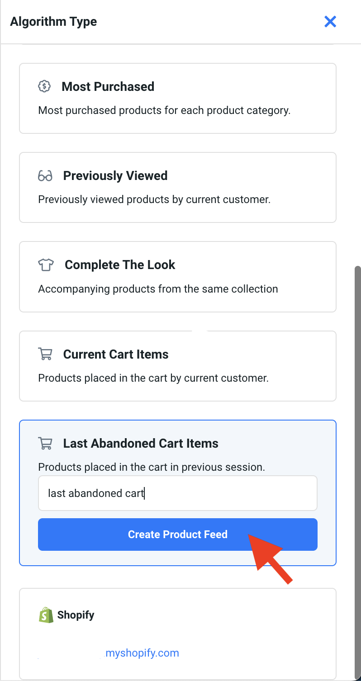361x681 pixels.
Task: Click the Shopify bag logo
Action: pos(46,615)
